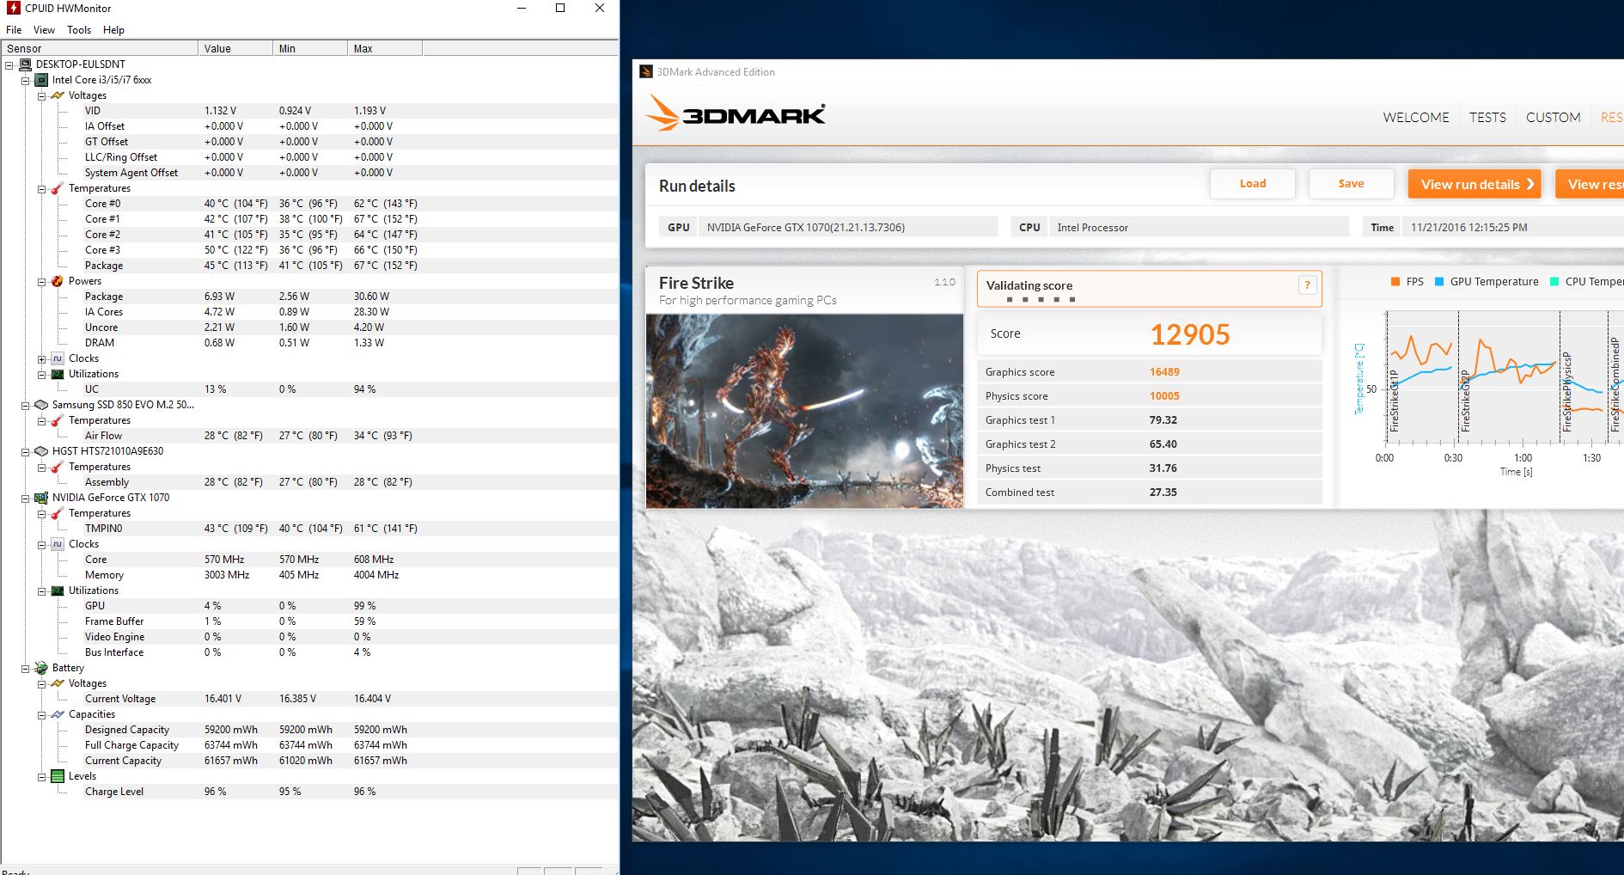Switch to the CUSTOM tab in 3DMark

(1553, 117)
